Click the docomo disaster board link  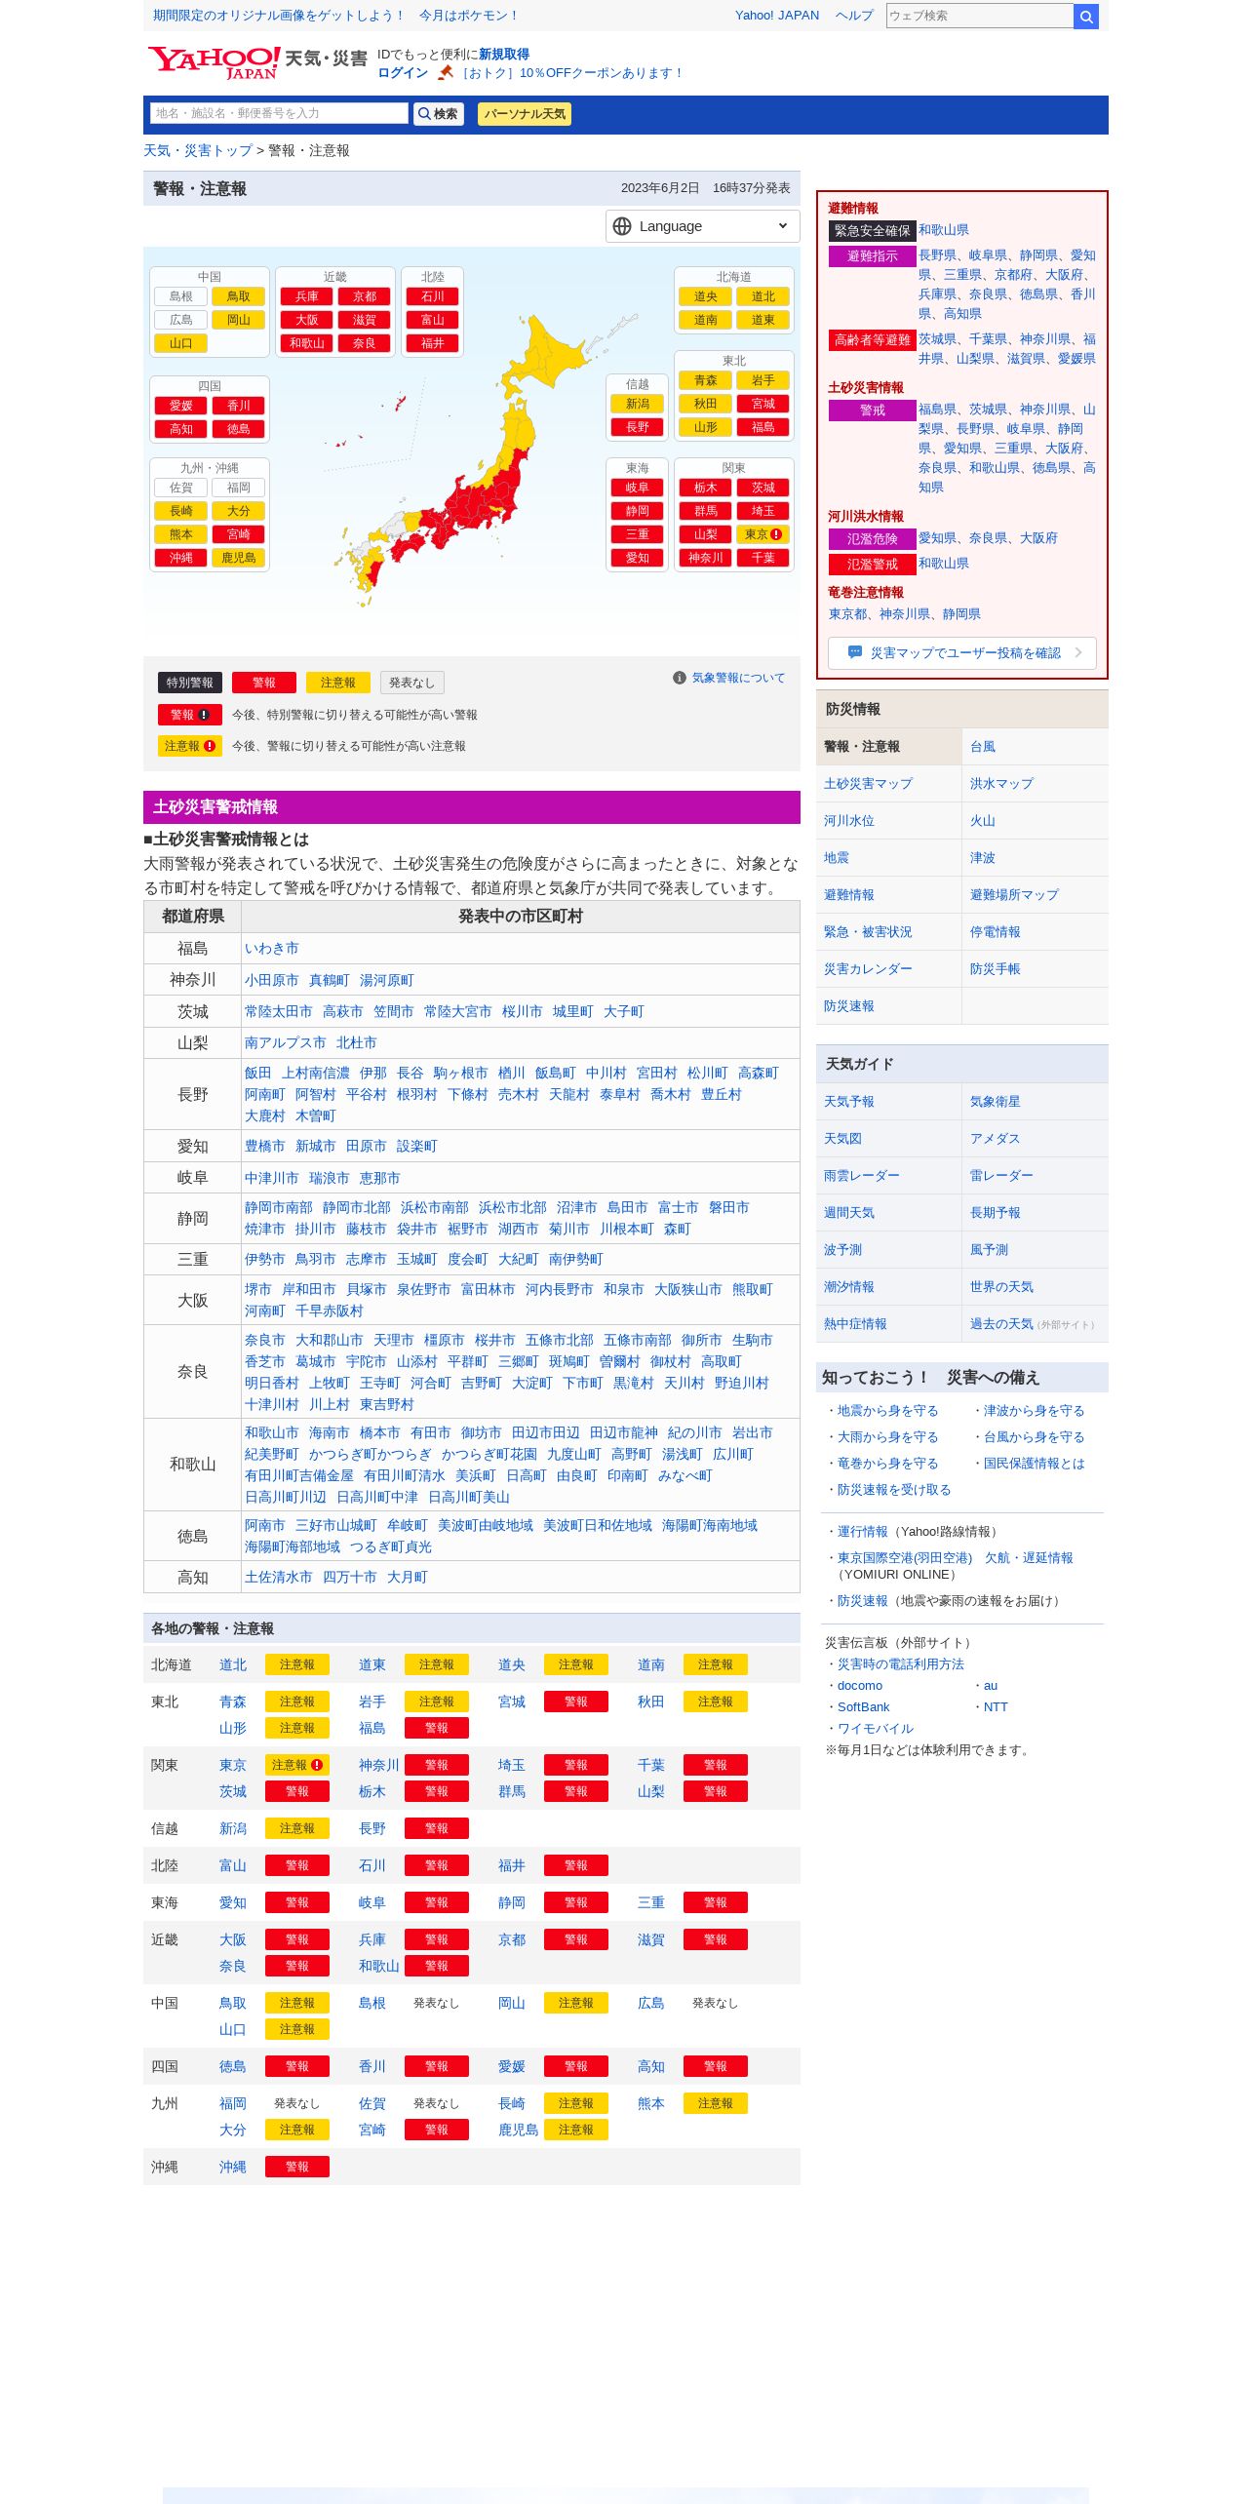click(x=860, y=1686)
